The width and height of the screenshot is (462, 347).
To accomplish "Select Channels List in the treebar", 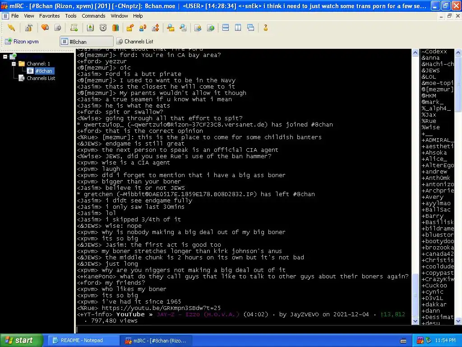I will tap(41, 78).
